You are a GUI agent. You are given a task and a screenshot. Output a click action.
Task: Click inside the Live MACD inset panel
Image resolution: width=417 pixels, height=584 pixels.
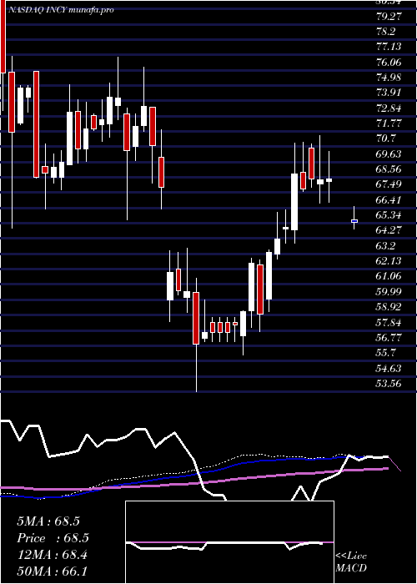coord(229,542)
